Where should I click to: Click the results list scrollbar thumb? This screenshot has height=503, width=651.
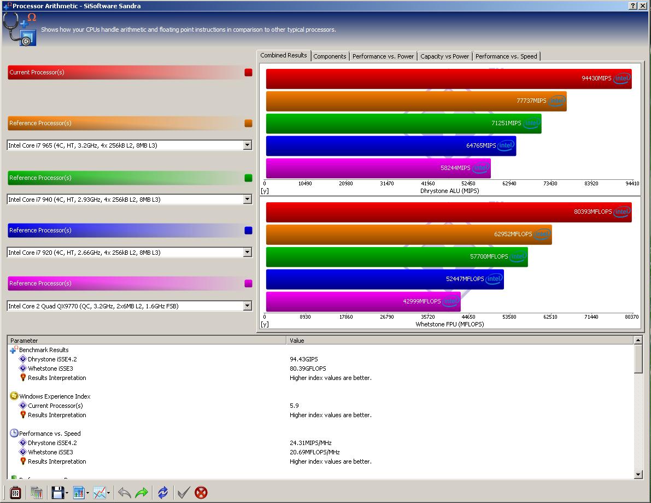click(x=638, y=359)
